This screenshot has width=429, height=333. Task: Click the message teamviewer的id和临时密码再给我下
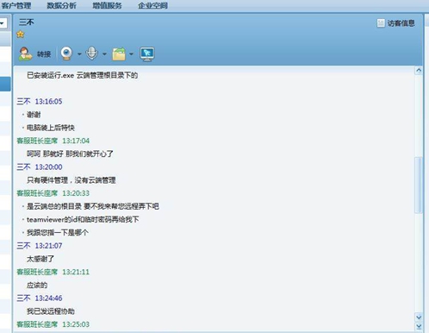click(x=83, y=220)
